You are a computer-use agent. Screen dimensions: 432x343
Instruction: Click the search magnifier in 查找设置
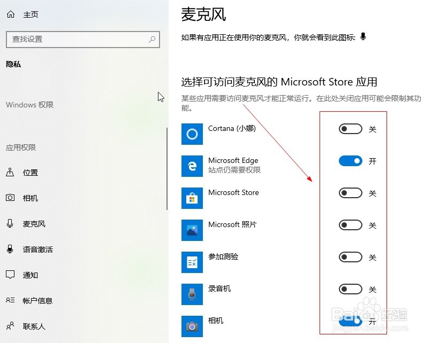pos(152,40)
